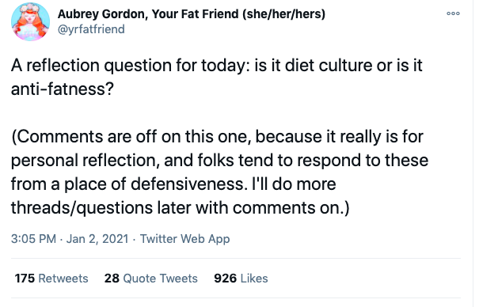
Task: Click the 'from a place of defensiveness' line
Action: click(173, 184)
